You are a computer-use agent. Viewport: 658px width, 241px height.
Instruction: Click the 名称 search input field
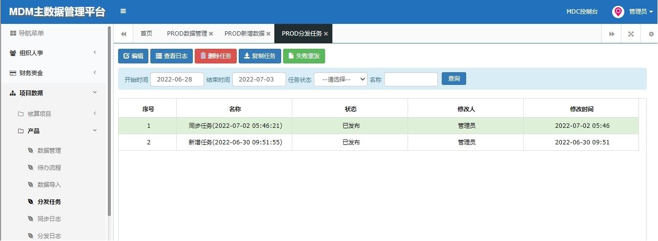pos(411,79)
